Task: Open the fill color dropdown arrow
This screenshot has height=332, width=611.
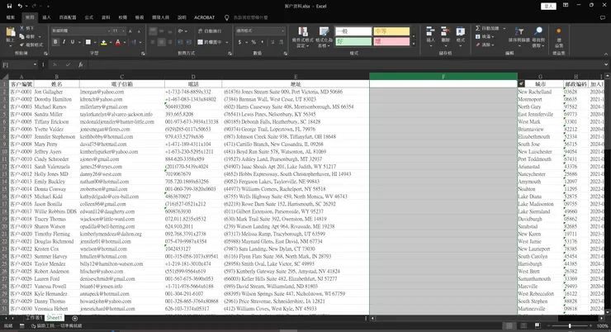Action: 111,42
